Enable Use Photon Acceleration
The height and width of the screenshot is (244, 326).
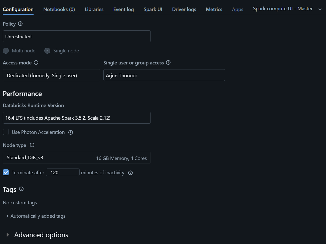pos(6,132)
